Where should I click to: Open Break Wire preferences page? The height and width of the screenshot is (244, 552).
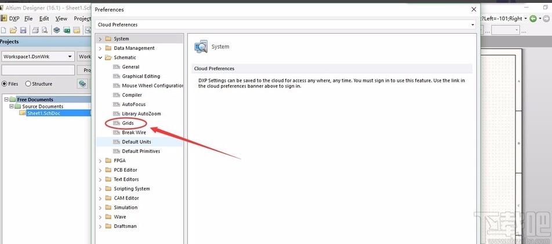[134, 132]
